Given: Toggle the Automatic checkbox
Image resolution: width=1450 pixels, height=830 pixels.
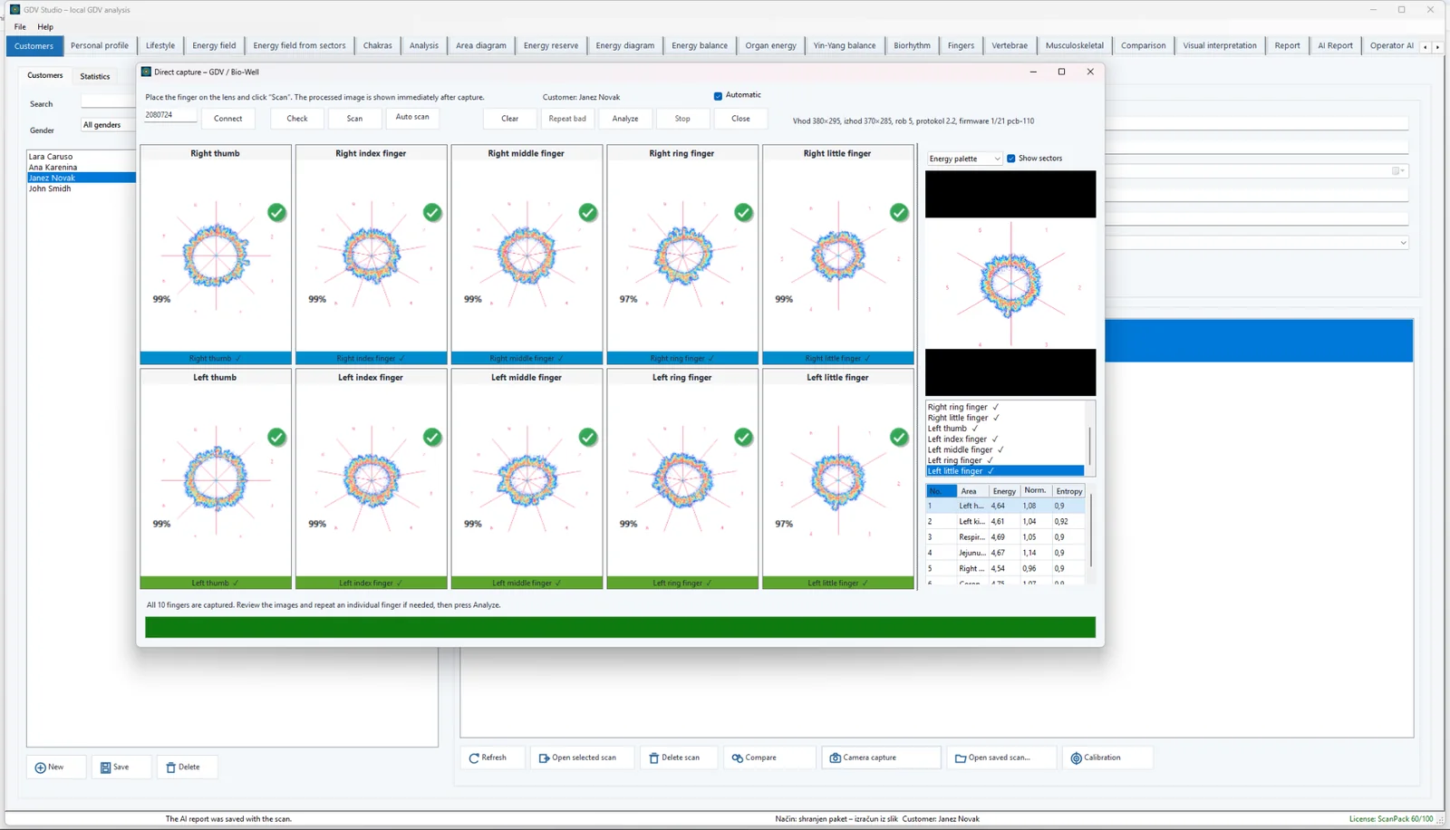Looking at the screenshot, I should click(718, 96).
